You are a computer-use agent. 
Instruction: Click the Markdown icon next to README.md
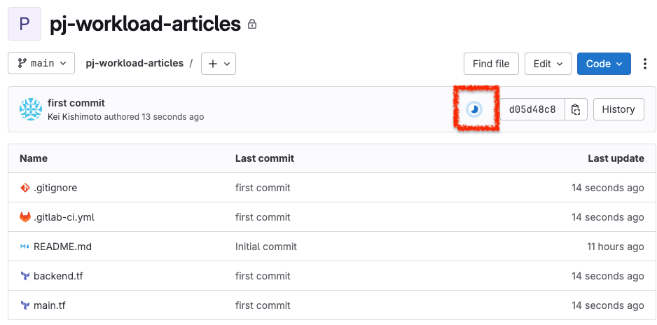(x=25, y=247)
